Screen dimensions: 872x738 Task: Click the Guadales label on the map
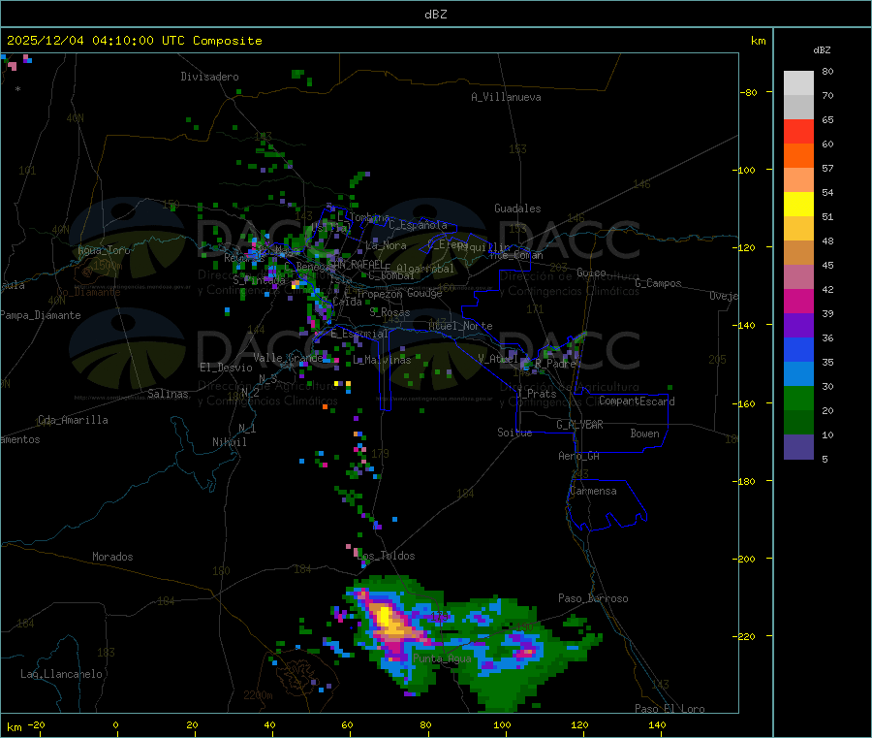pyautogui.click(x=517, y=209)
